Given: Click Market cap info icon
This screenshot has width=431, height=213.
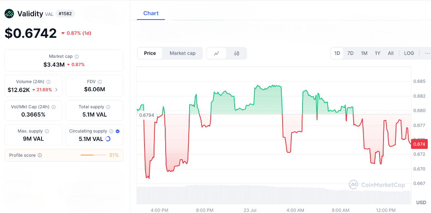Looking at the screenshot, I should point(77,57).
